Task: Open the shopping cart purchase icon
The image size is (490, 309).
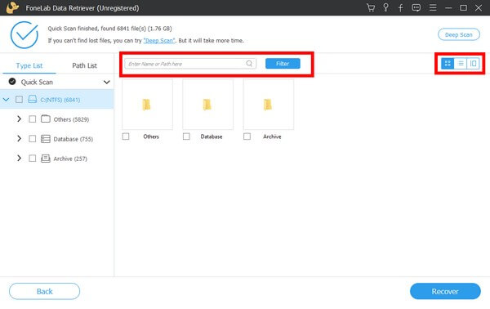Action: coord(371,8)
